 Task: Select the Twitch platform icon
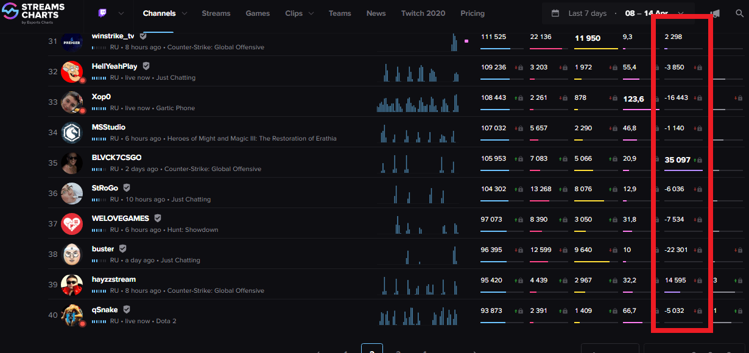tap(102, 13)
